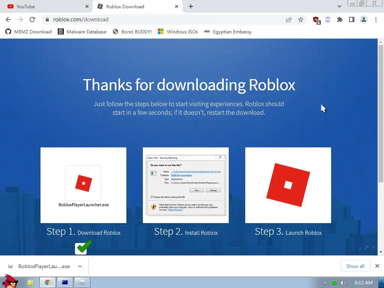
Task: Close the Roblox Download tab
Action: tap(177, 7)
